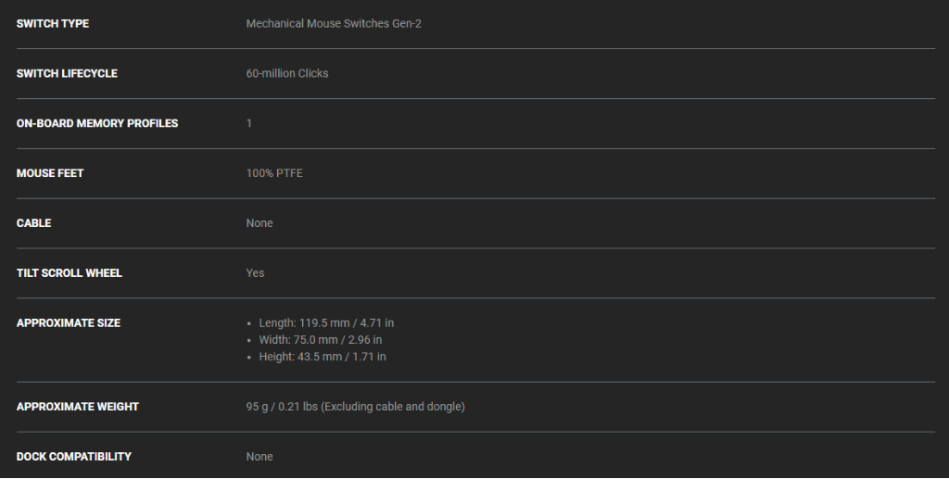The height and width of the screenshot is (479, 949).
Task: Click the APPROXIMATE SIZE label
Action: 69,323
